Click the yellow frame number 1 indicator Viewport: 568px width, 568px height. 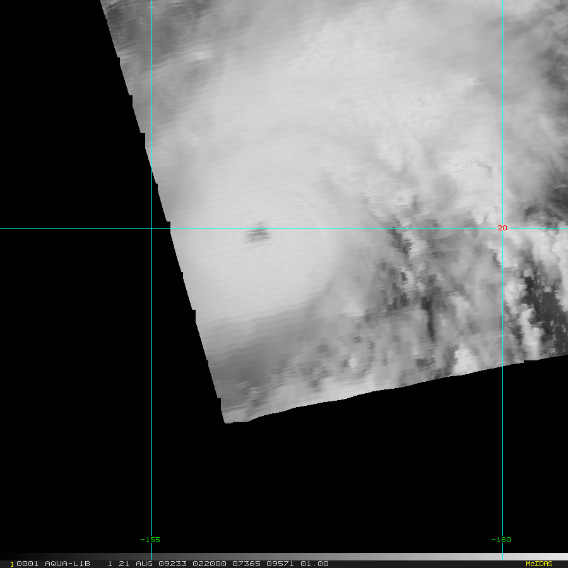(x=12, y=564)
